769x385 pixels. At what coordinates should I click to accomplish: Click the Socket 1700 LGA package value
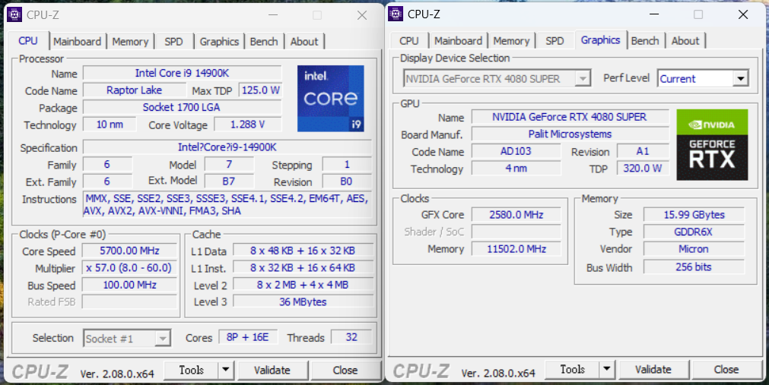182,107
